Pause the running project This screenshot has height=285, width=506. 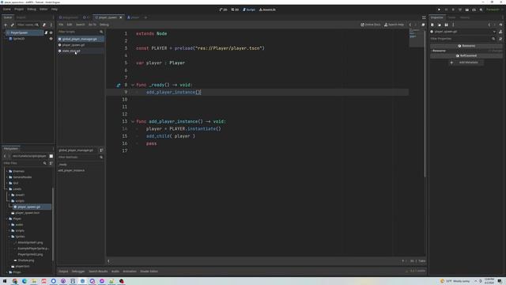point(446,9)
